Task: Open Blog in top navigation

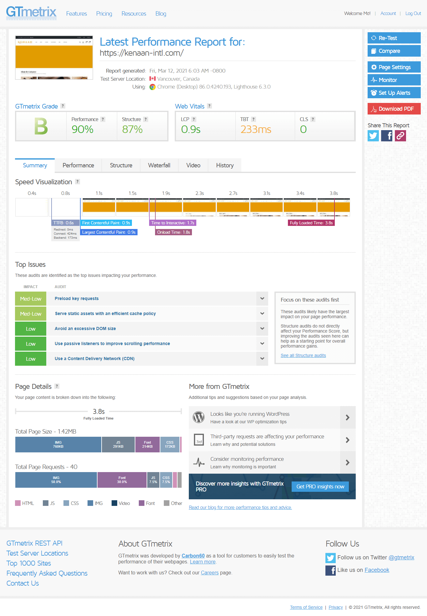Action: (x=161, y=13)
